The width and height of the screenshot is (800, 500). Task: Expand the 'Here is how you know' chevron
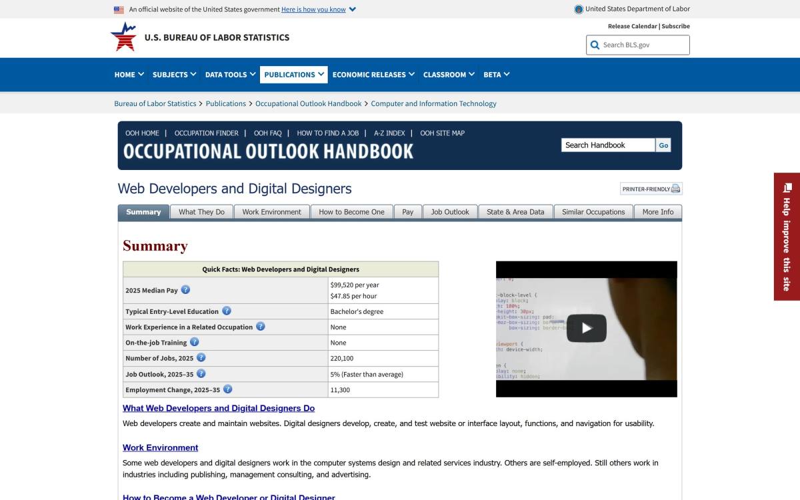[x=353, y=9]
